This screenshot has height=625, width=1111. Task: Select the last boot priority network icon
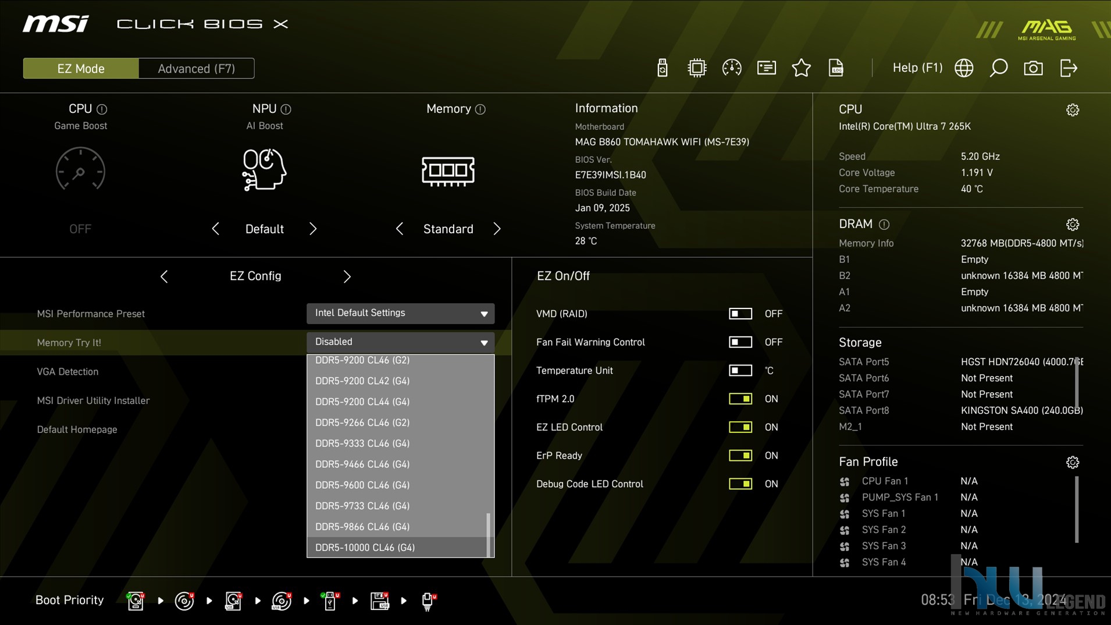point(428,601)
